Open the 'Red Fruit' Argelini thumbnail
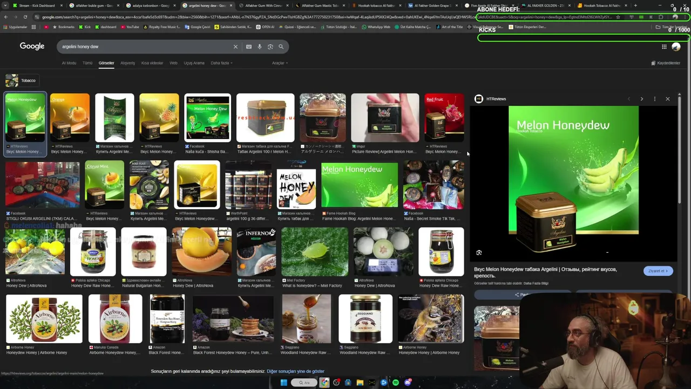 [x=444, y=118]
